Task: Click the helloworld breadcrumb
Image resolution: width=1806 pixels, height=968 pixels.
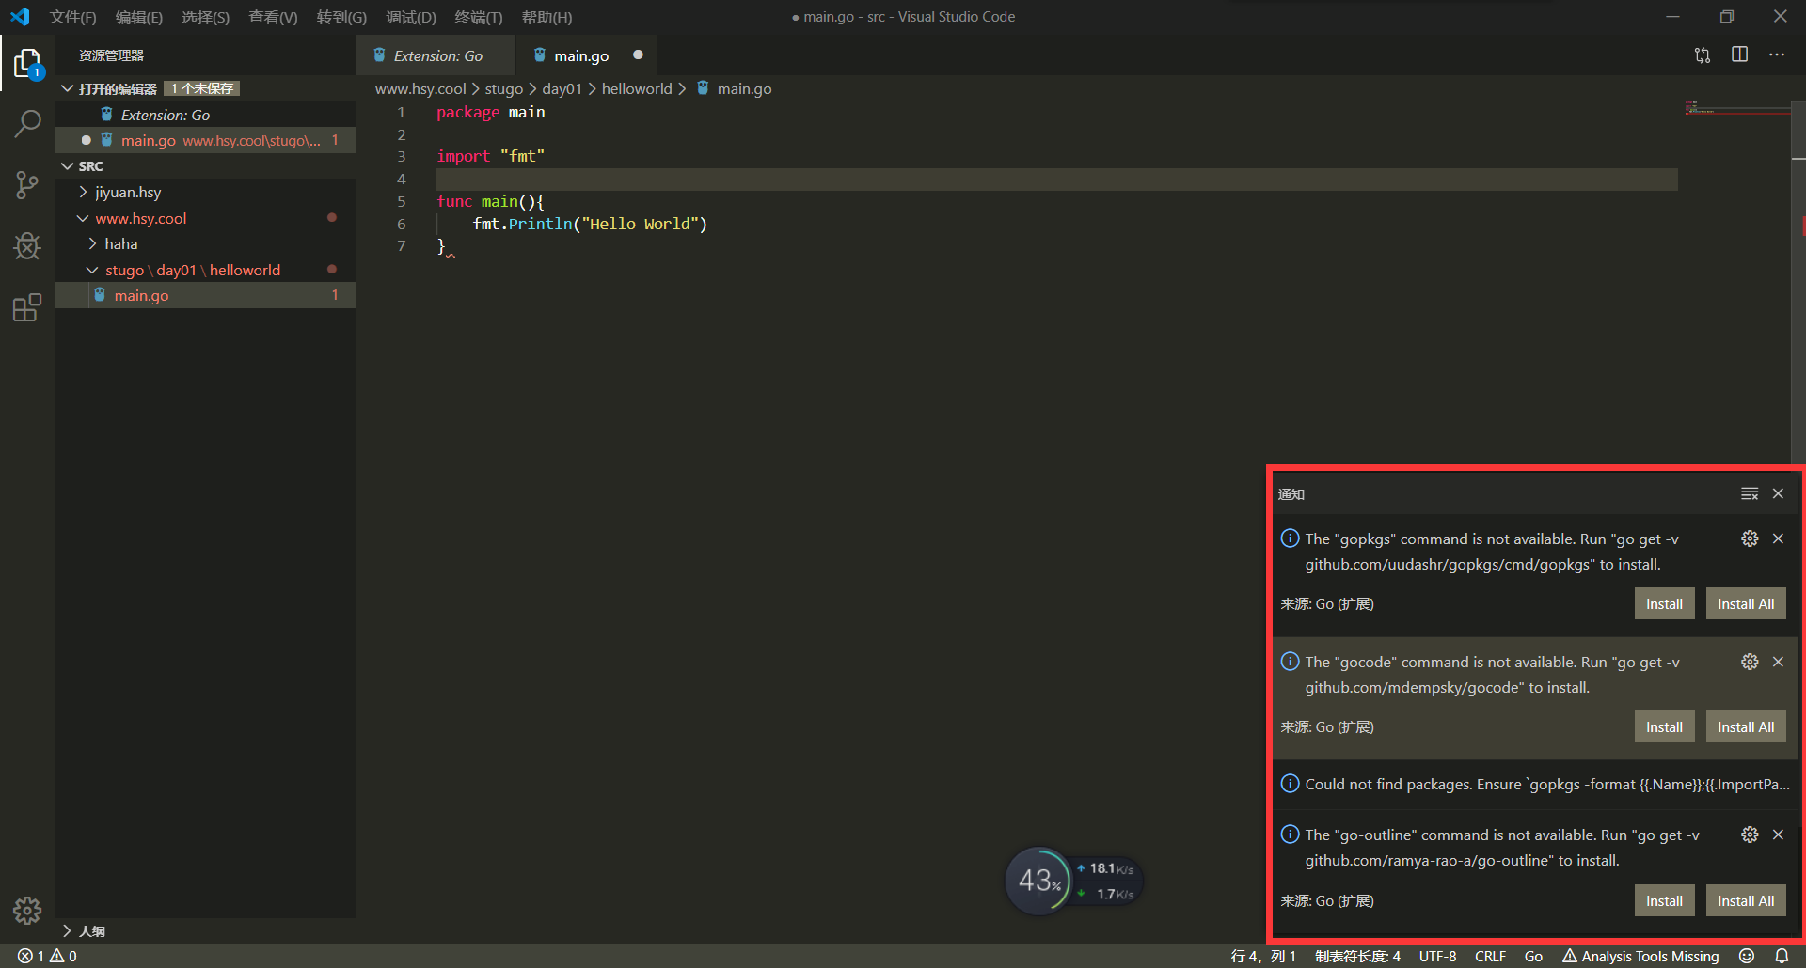Action: (637, 88)
